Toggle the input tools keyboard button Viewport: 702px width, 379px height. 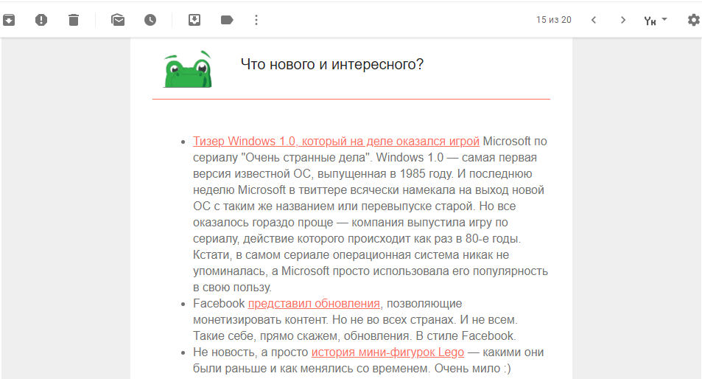[649, 20]
